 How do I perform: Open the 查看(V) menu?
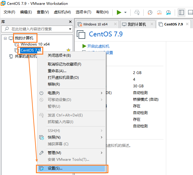(x=43, y=12)
